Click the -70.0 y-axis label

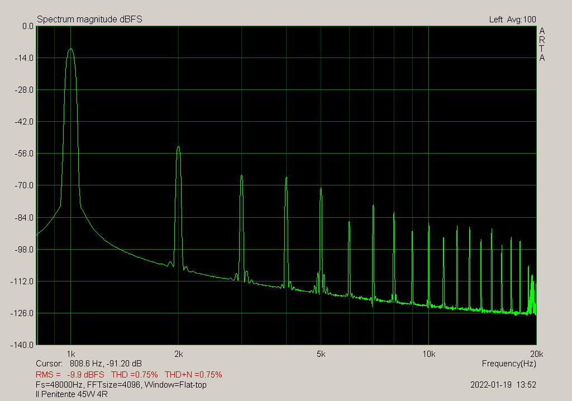pos(23,185)
